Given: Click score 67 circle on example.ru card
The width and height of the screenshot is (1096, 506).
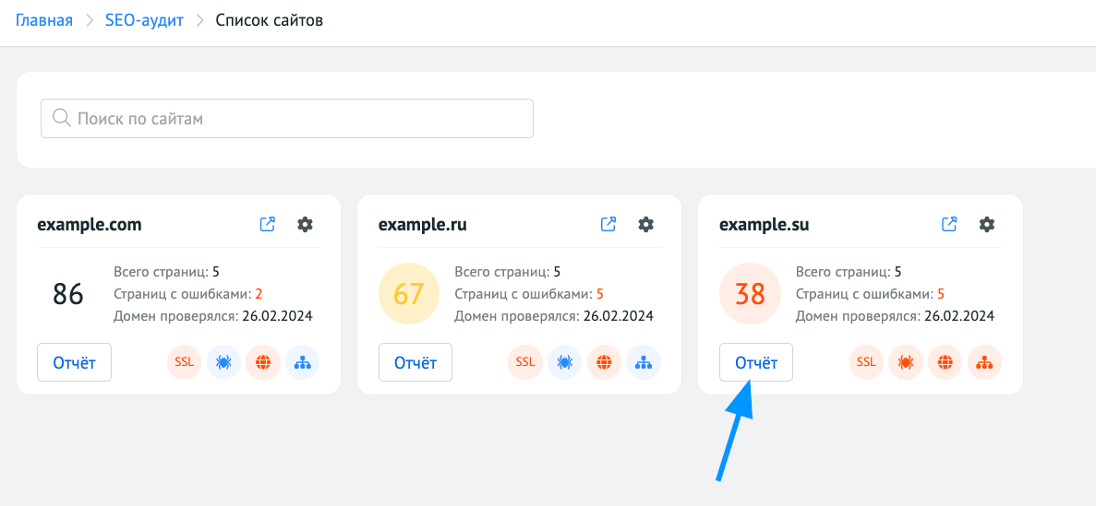Looking at the screenshot, I should pos(409,294).
